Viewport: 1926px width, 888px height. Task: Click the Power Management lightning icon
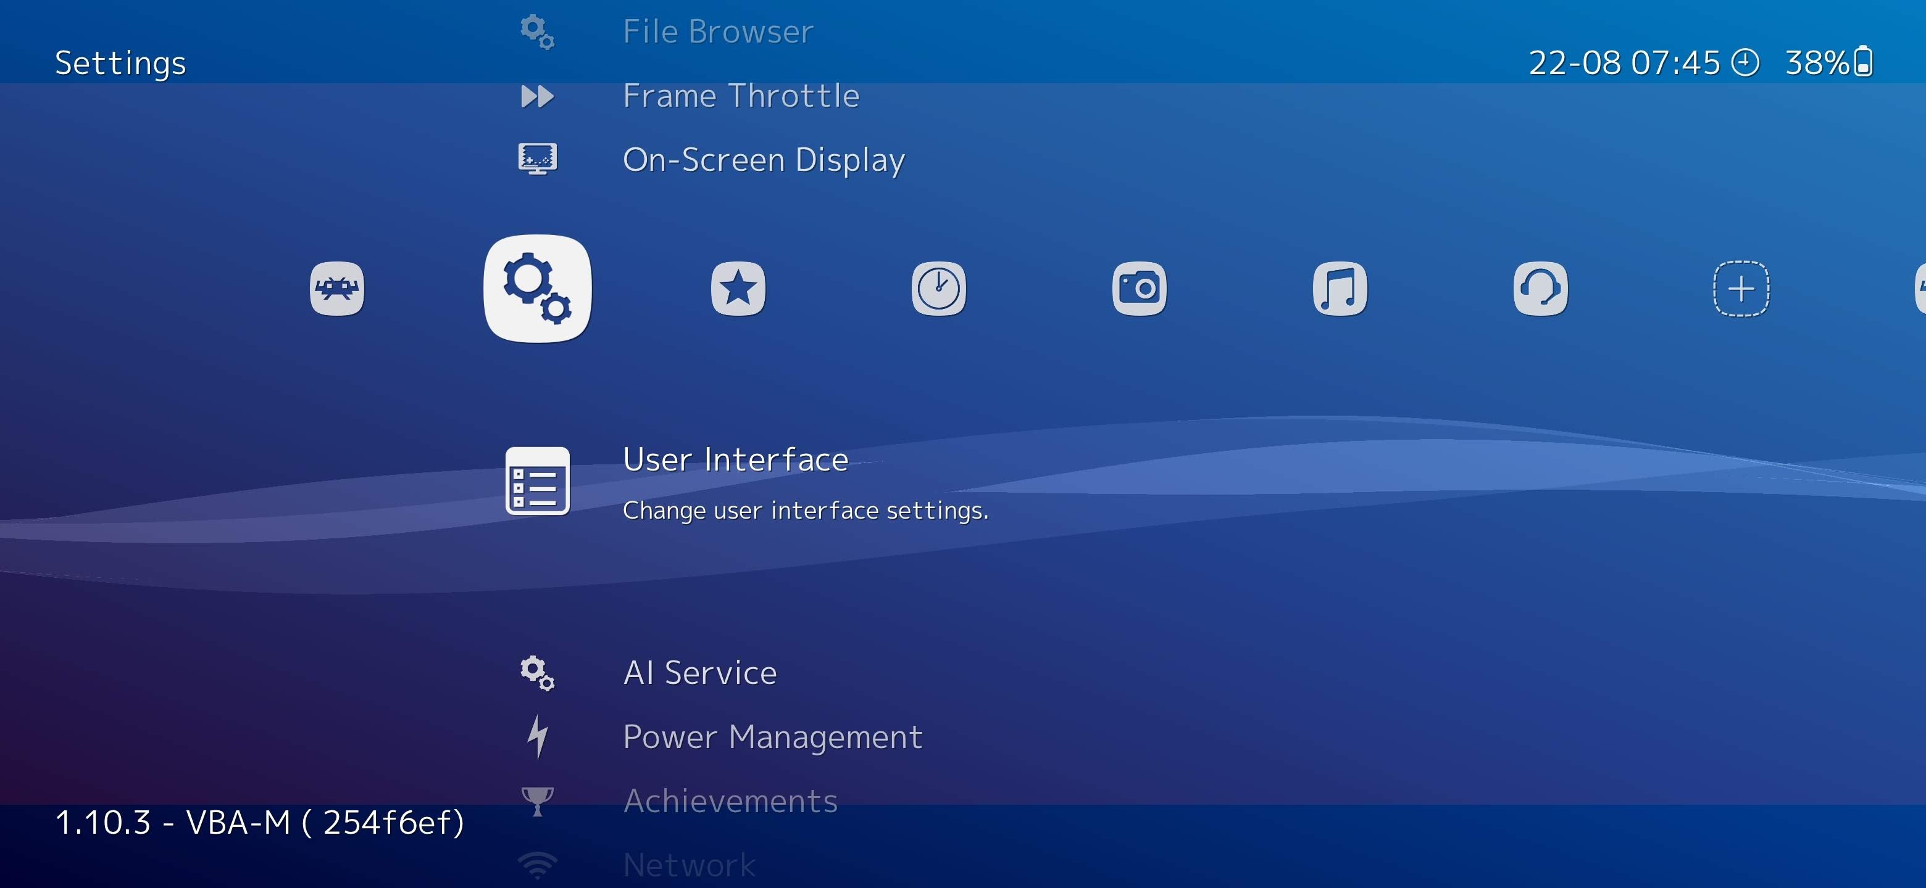pyautogui.click(x=537, y=736)
